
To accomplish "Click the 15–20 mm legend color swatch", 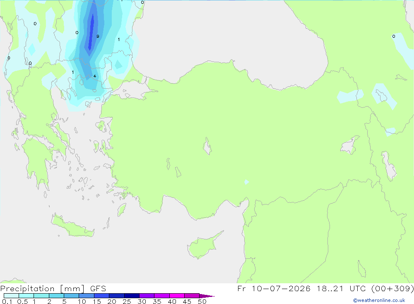I will point(102,296).
